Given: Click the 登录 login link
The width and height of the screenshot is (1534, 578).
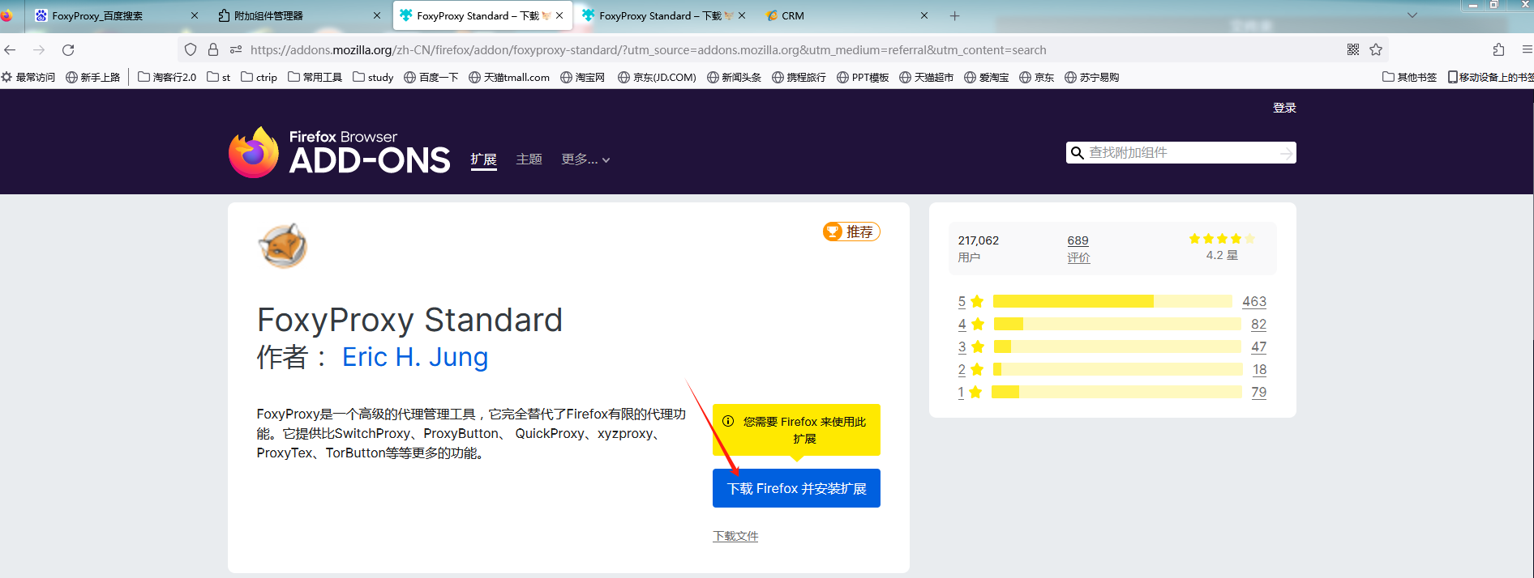Looking at the screenshot, I should click(x=1284, y=108).
